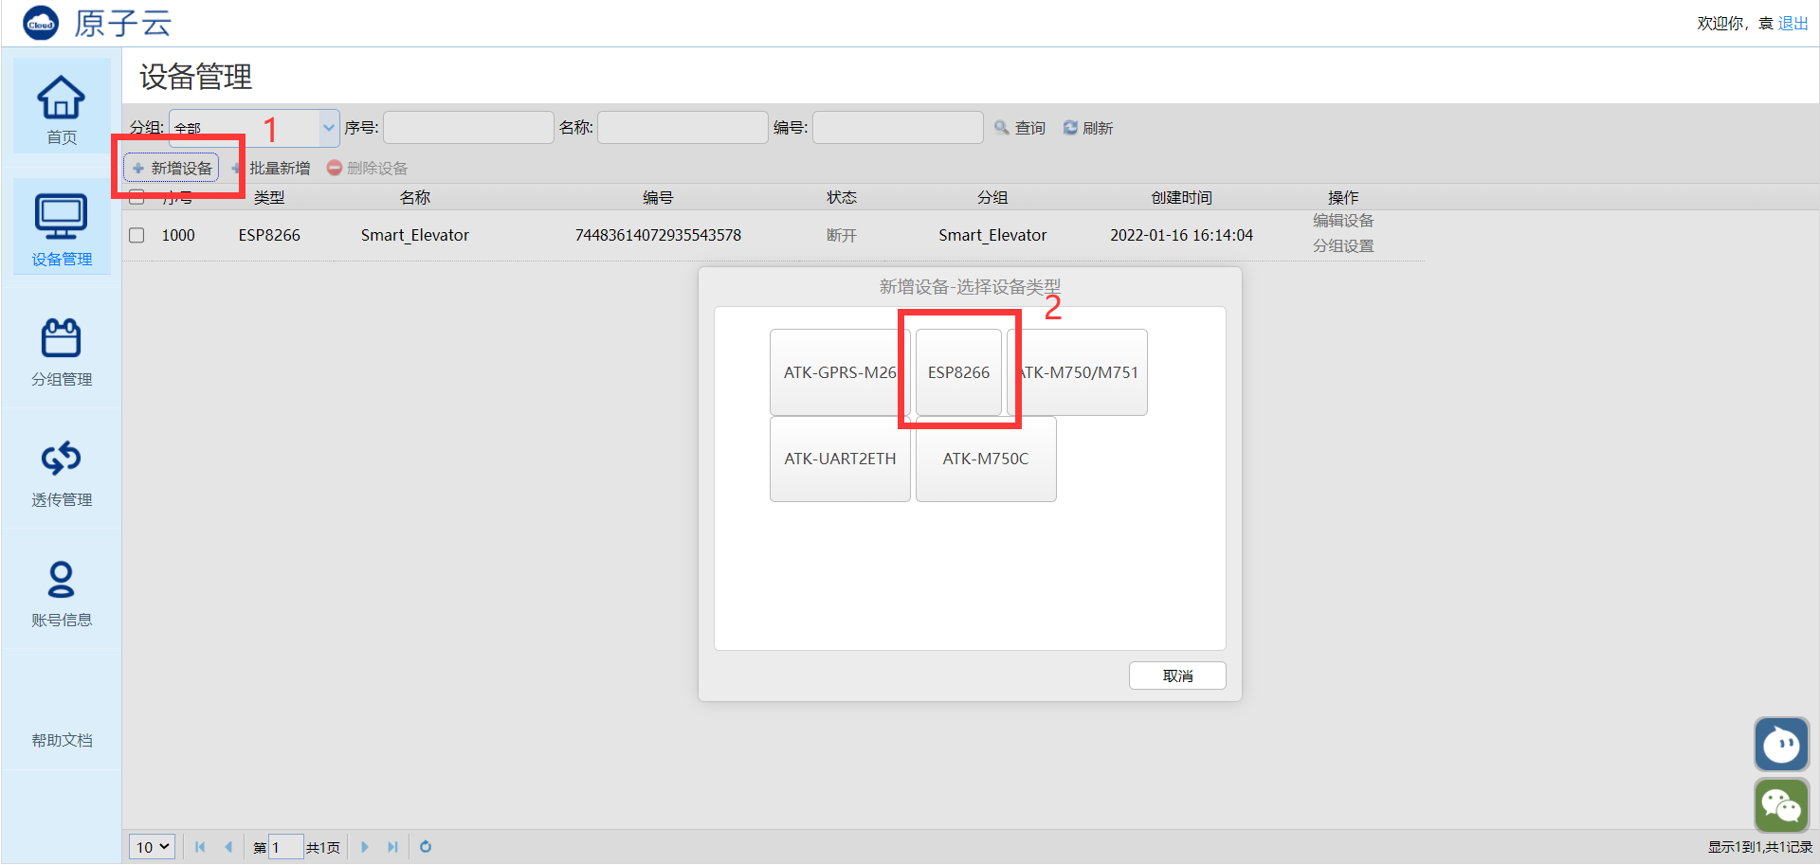Click the pagination reload icon
Image resolution: width=1820 pixels, height=865 pixels.
(x=426, y=847)
